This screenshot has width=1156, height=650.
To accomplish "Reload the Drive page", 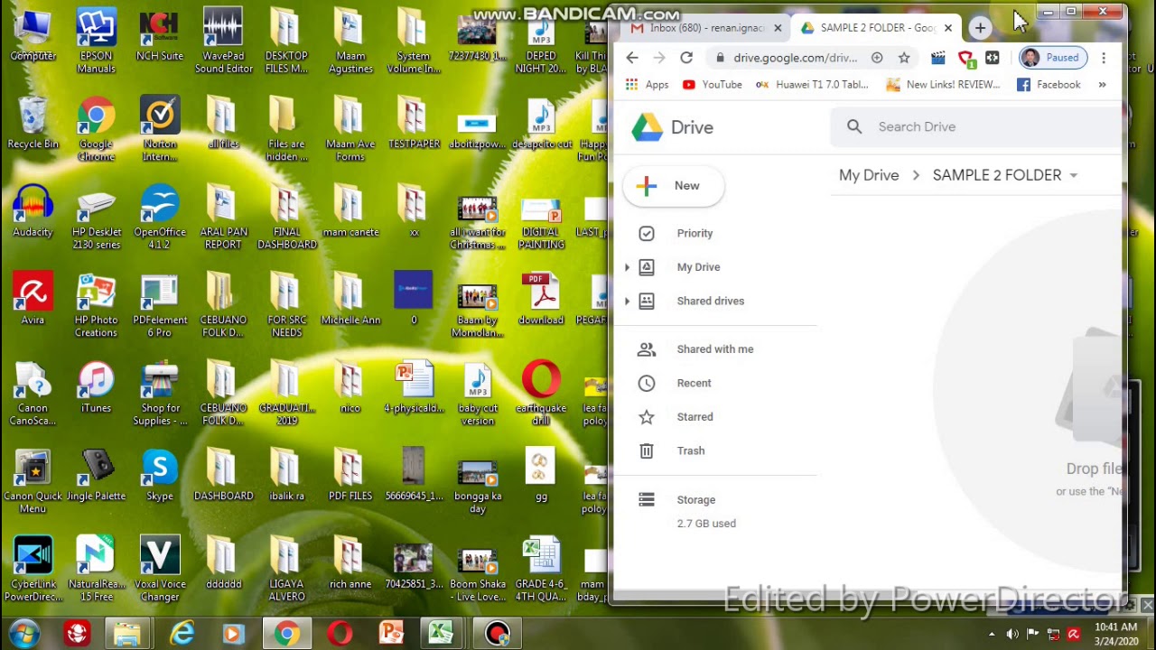I will 686,58.
